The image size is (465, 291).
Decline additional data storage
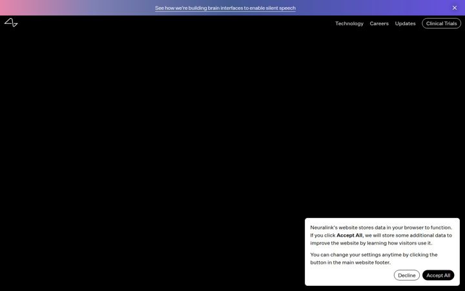pos(407,275)
